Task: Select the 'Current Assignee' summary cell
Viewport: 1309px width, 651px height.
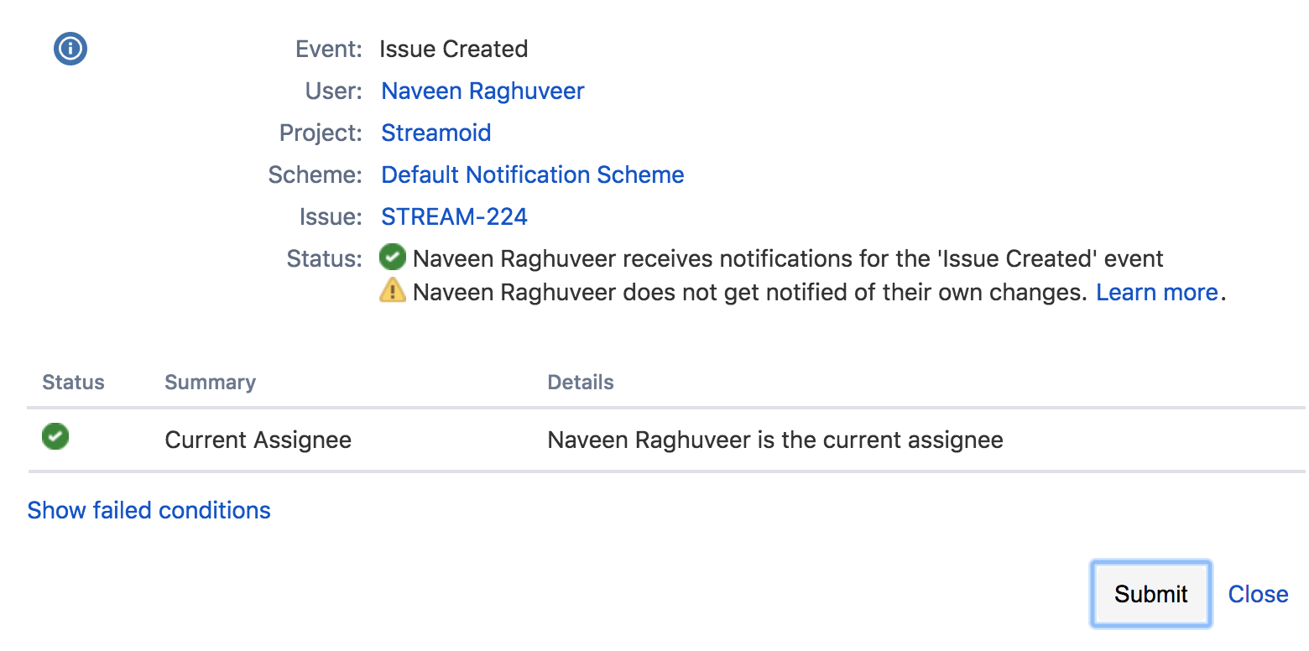Action: [258, 440]
